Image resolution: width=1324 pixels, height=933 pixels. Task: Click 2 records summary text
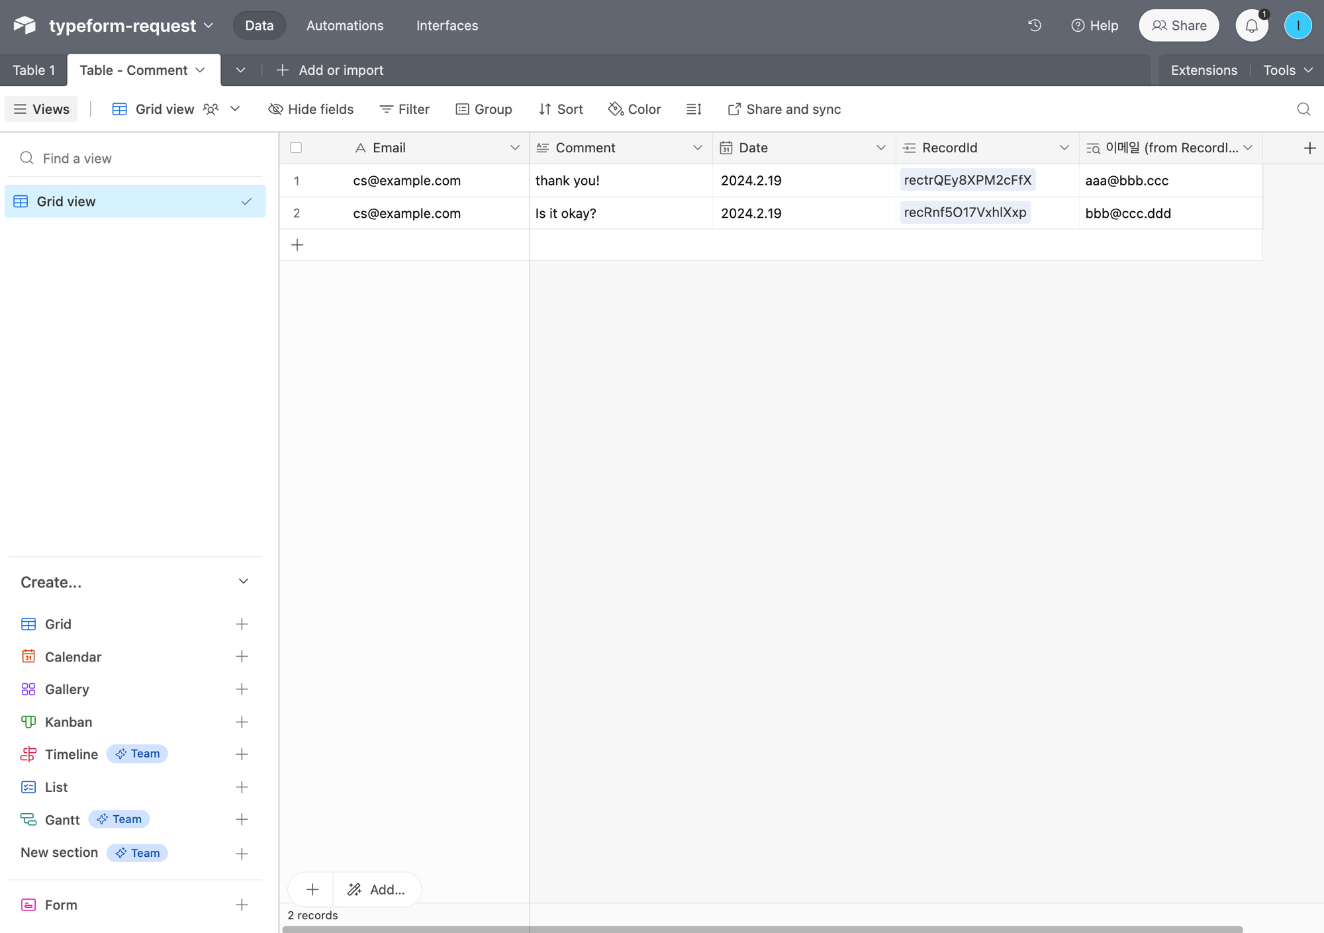click(x=312, y=915)
